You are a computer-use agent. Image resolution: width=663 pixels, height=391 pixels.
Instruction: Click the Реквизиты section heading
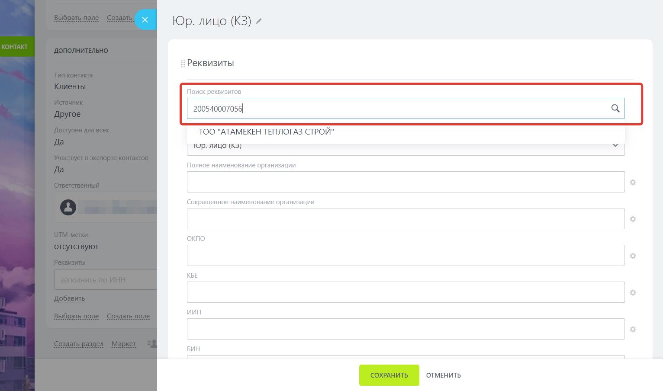tap(210, 63)
